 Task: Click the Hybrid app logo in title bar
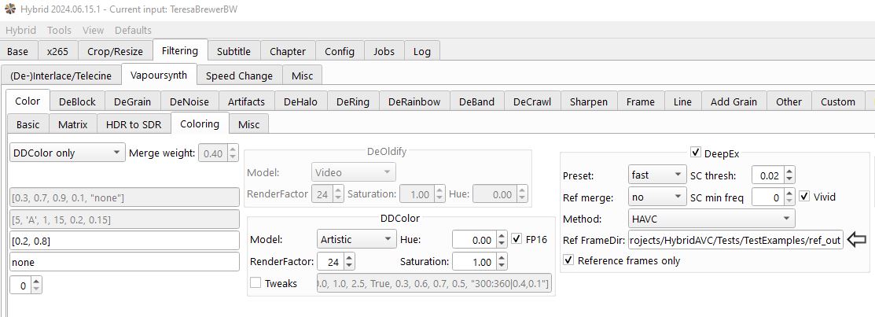(9, 9)
